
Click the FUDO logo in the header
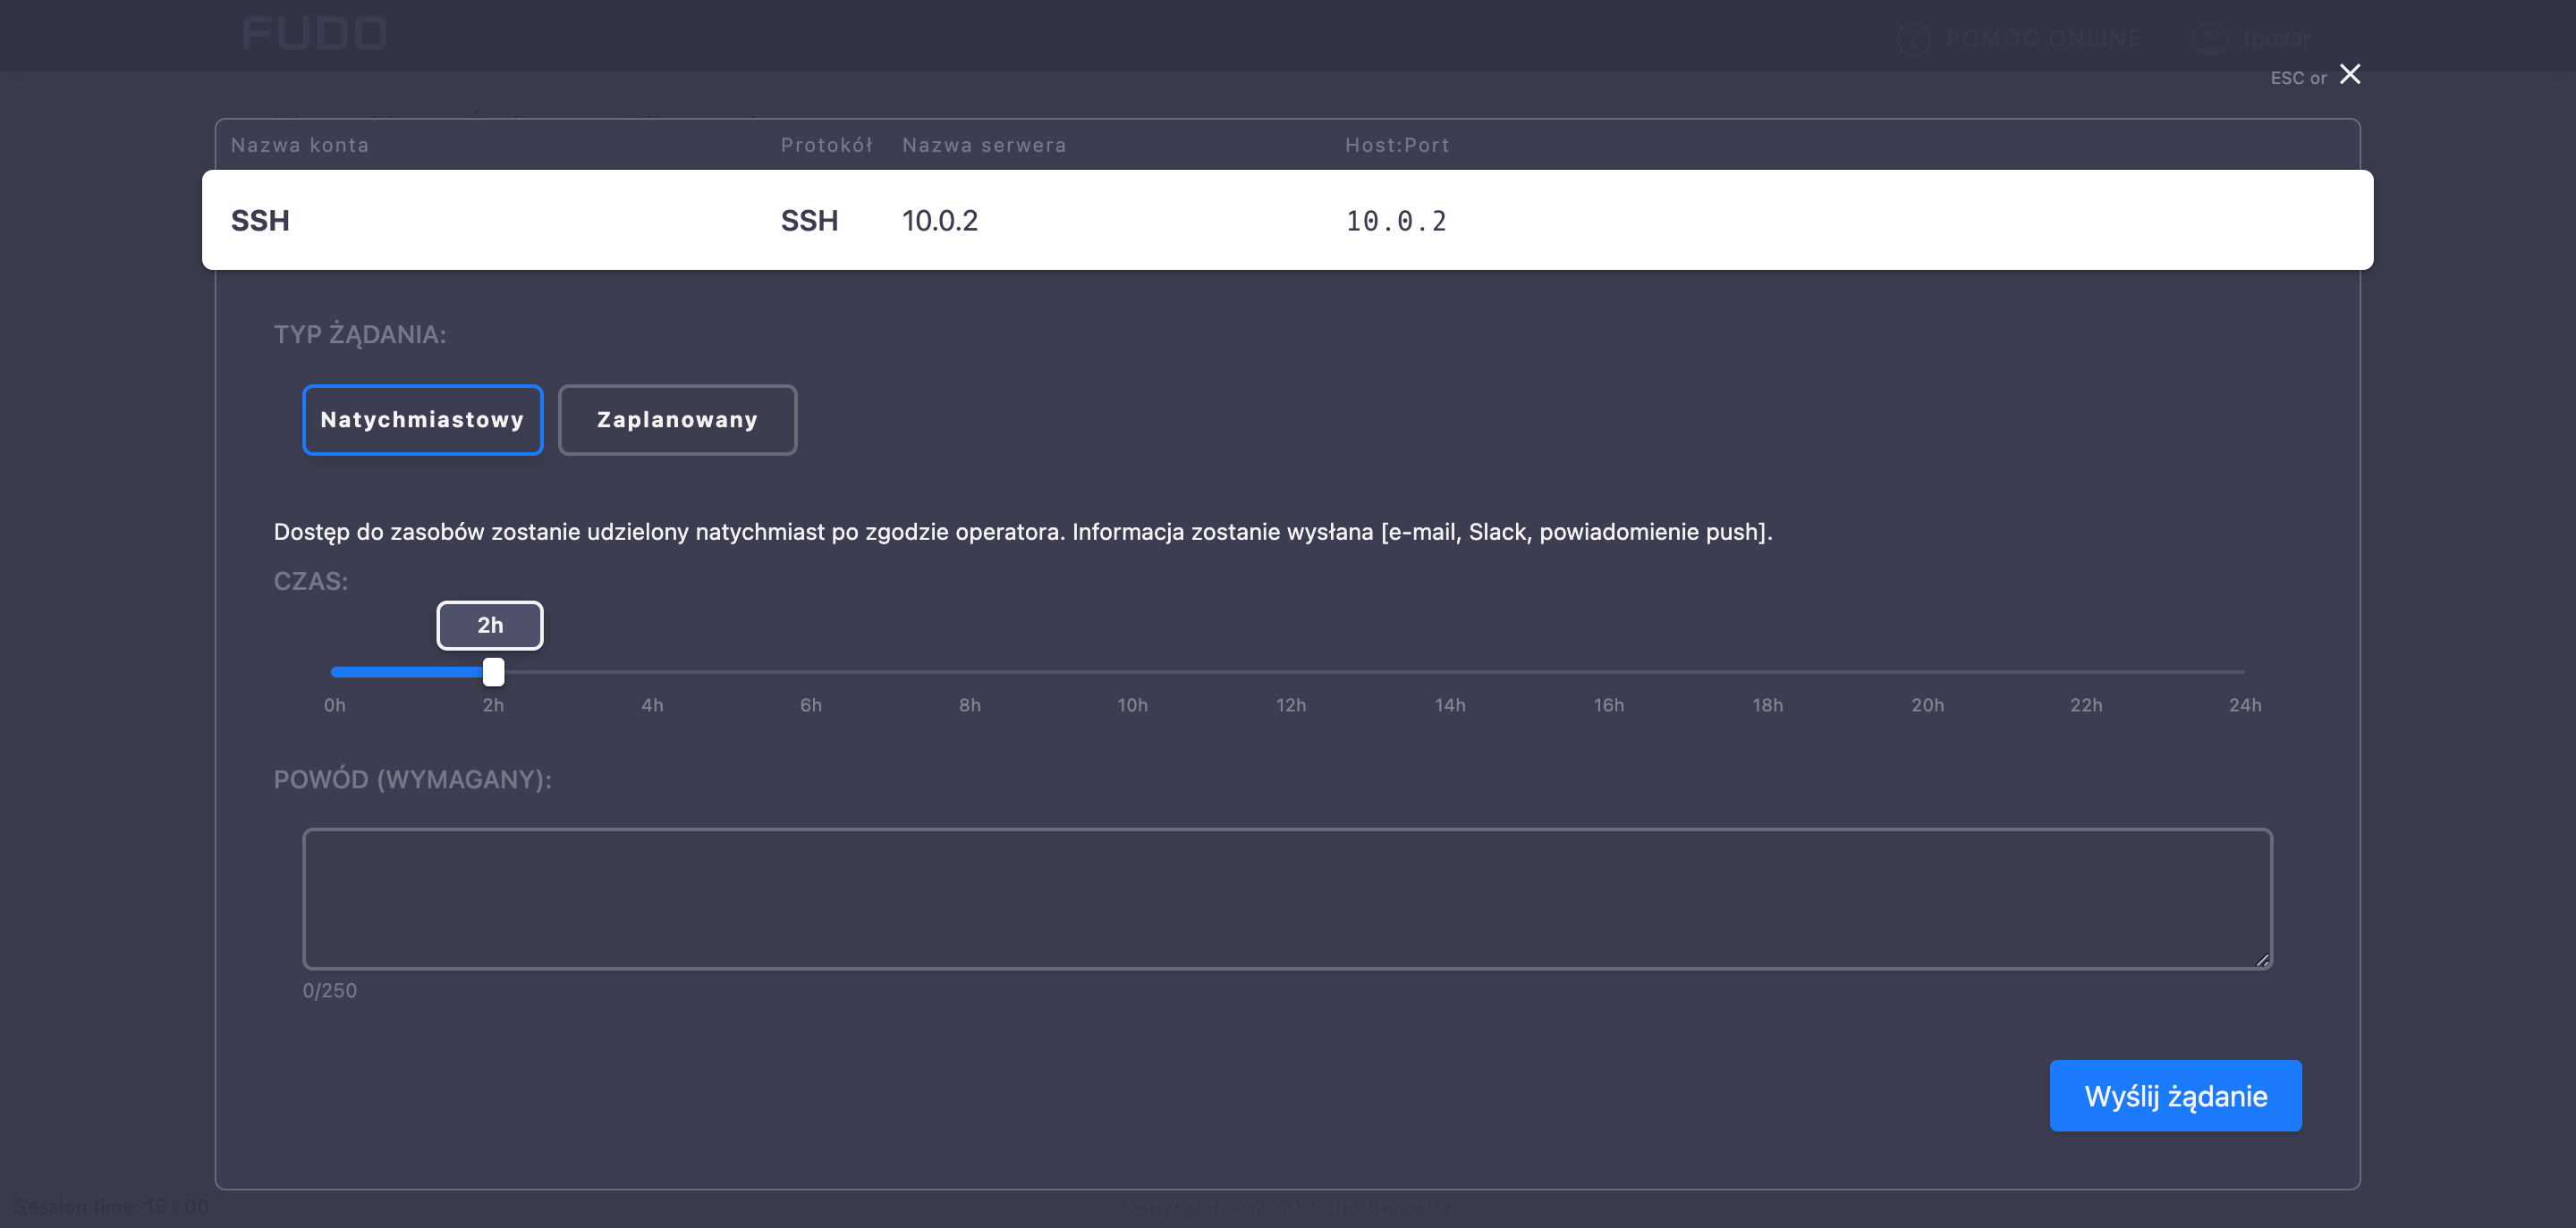tap(314, 34)
